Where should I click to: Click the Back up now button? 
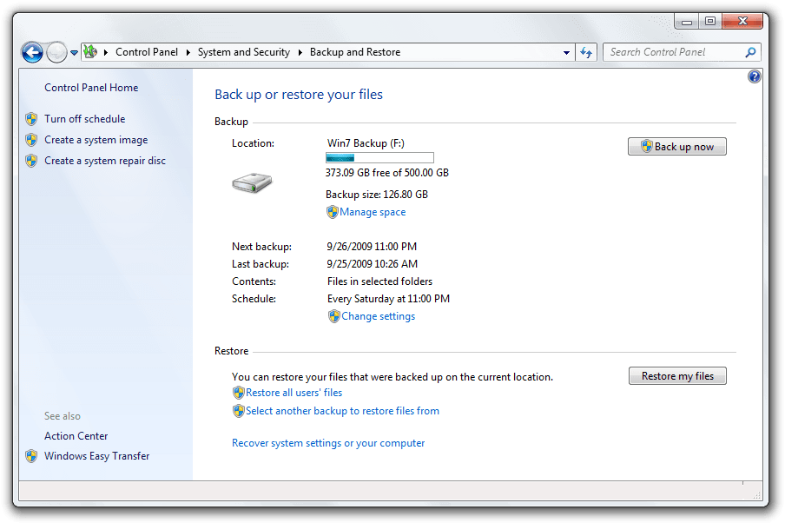677,146
